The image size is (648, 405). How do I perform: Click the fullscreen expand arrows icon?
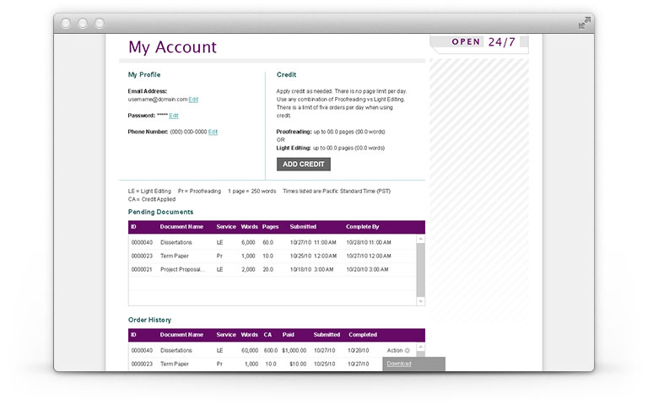pos(585,23)
